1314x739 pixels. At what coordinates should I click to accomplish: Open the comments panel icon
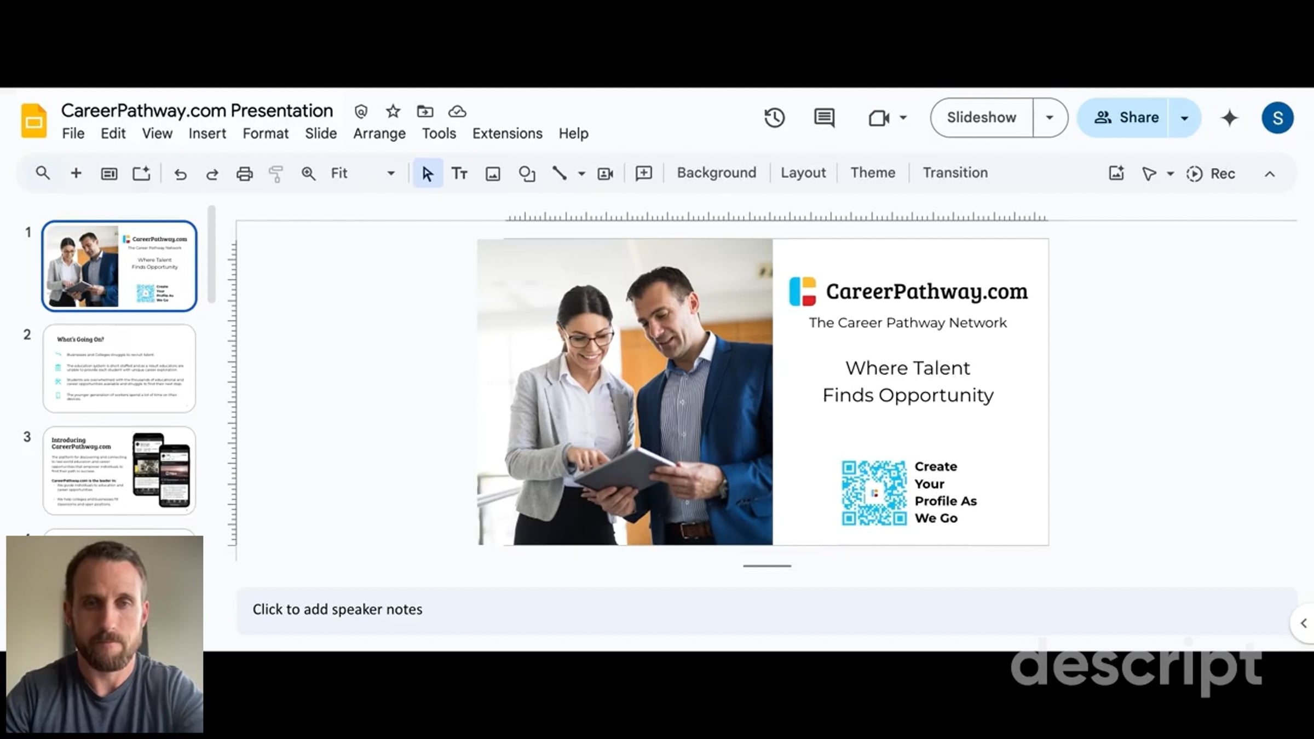[x=824, y=118]
